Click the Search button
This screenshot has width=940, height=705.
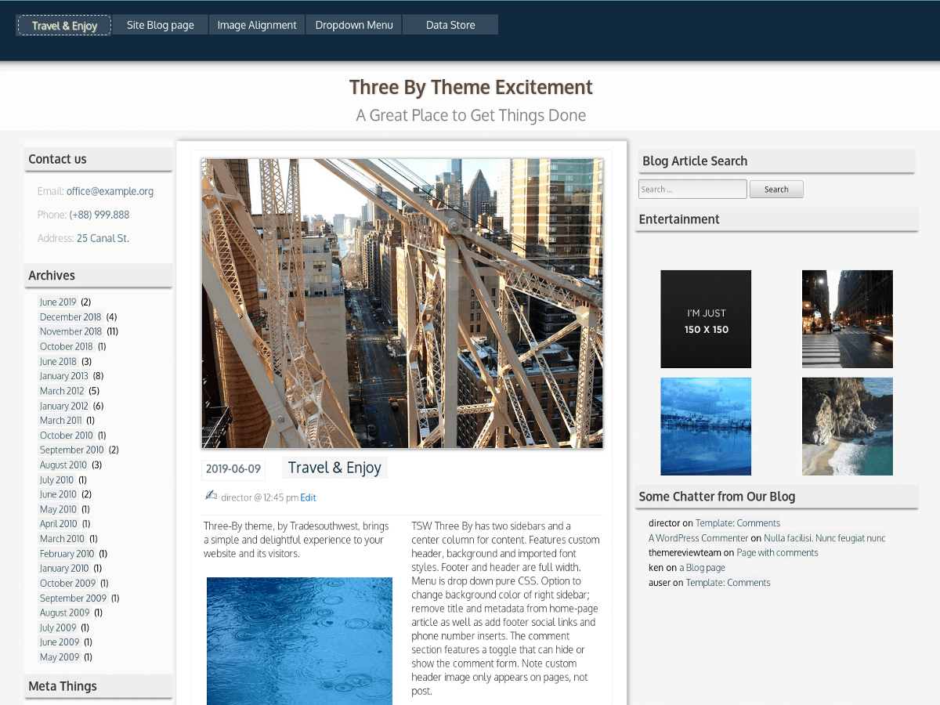[776, 189]
